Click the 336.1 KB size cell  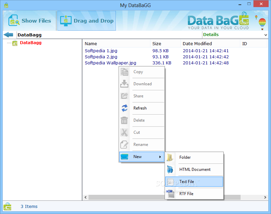(x=162, y=63)
